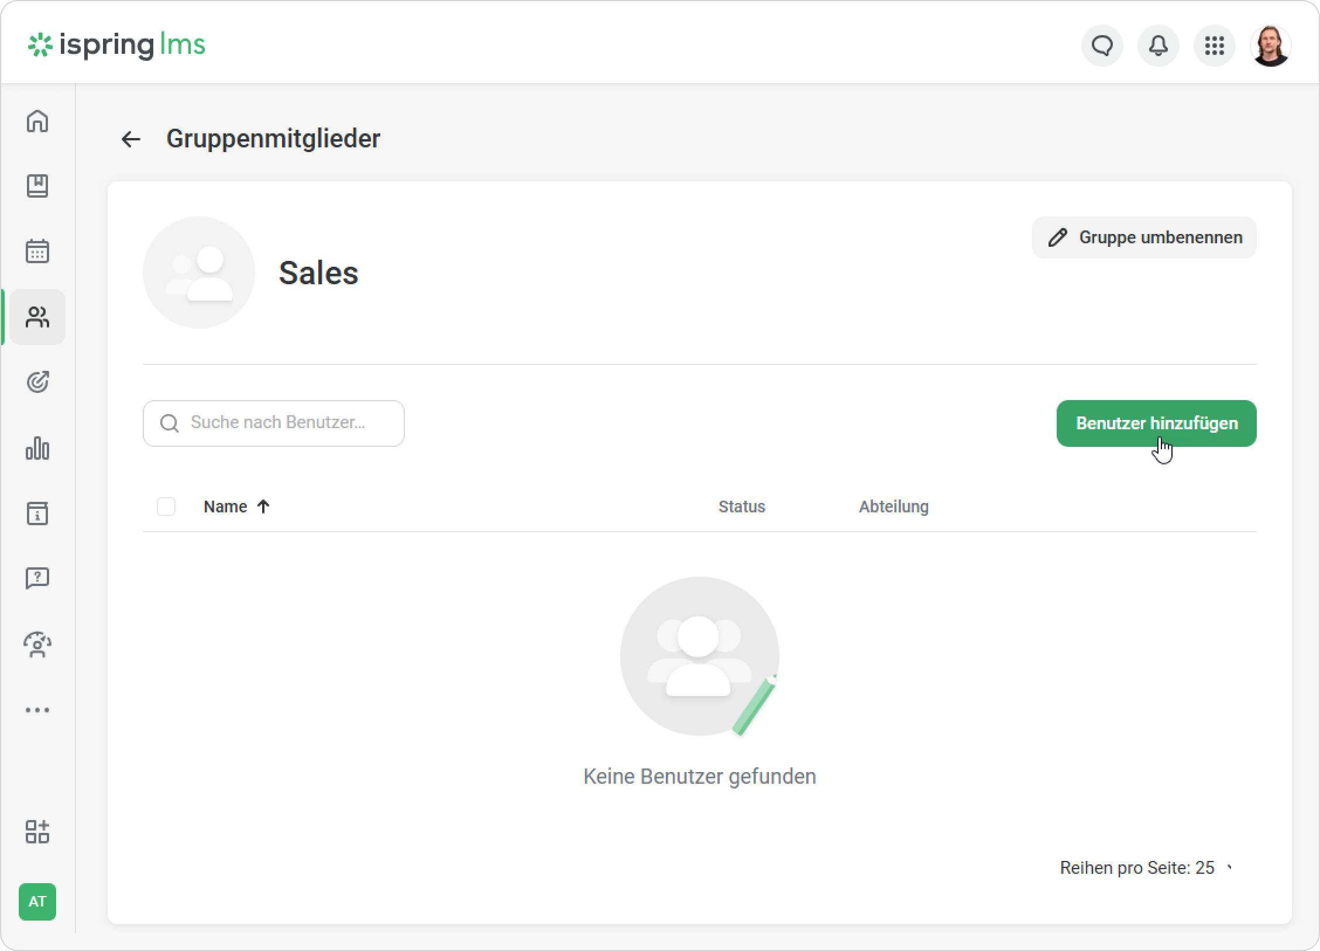1320x951 pixels.
Task: Click the notifications bell icon
Action: (1158, 45)
